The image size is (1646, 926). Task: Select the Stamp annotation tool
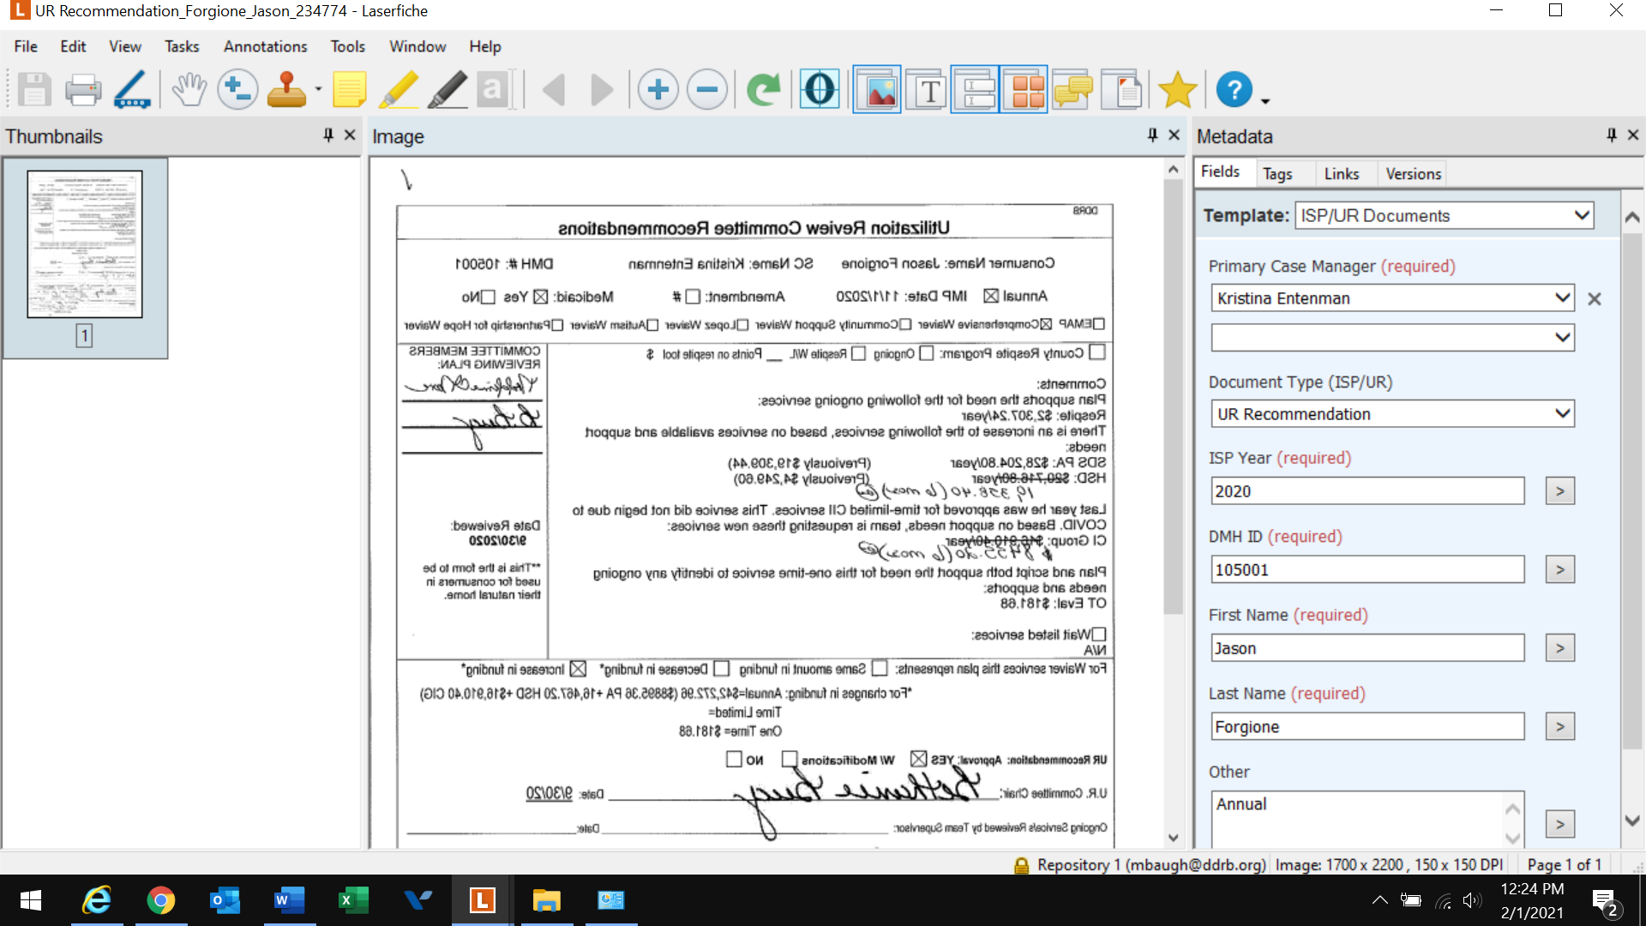coord(286,89)
